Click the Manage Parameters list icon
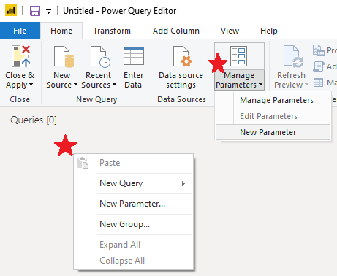 [x=238, y=56]
